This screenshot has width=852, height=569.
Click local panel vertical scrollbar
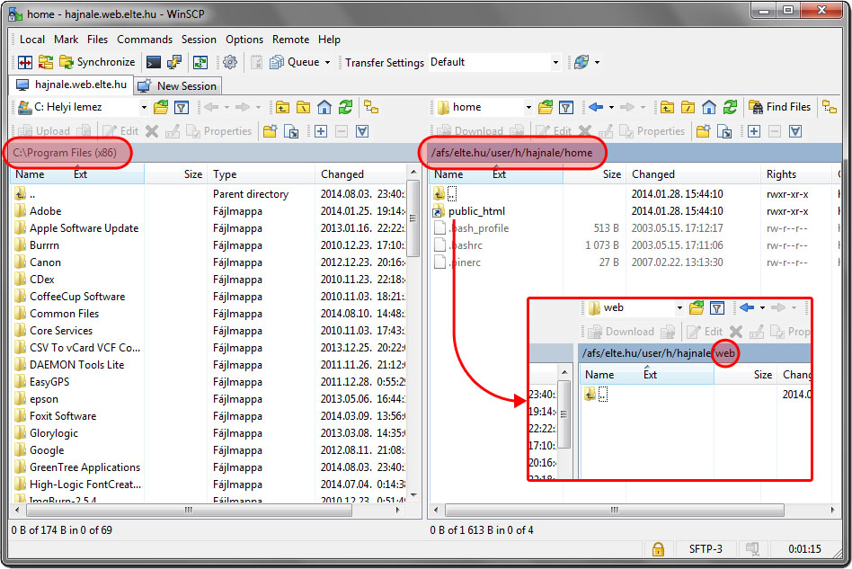point(414,218)
